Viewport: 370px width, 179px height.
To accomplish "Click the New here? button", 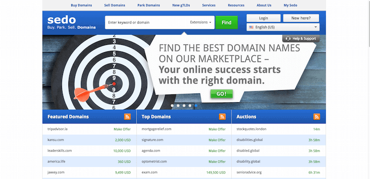I will (301, 18).
